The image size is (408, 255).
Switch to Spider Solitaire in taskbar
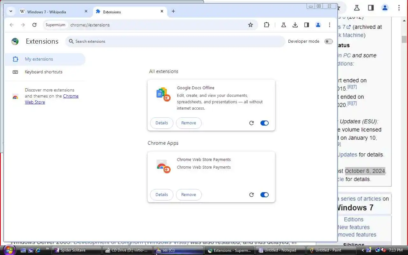pyautogui.click(x=77, y=251)
